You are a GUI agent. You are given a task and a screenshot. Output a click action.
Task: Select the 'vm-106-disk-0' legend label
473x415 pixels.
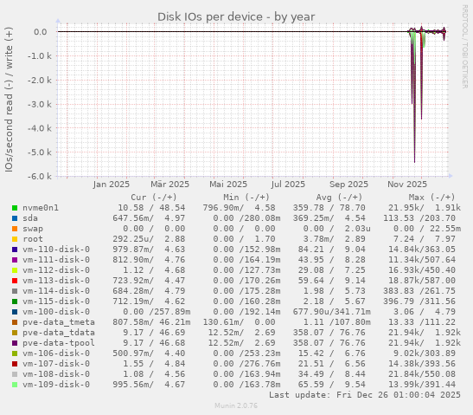coord(56,353)
